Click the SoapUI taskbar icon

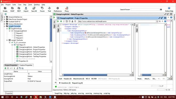36,97
